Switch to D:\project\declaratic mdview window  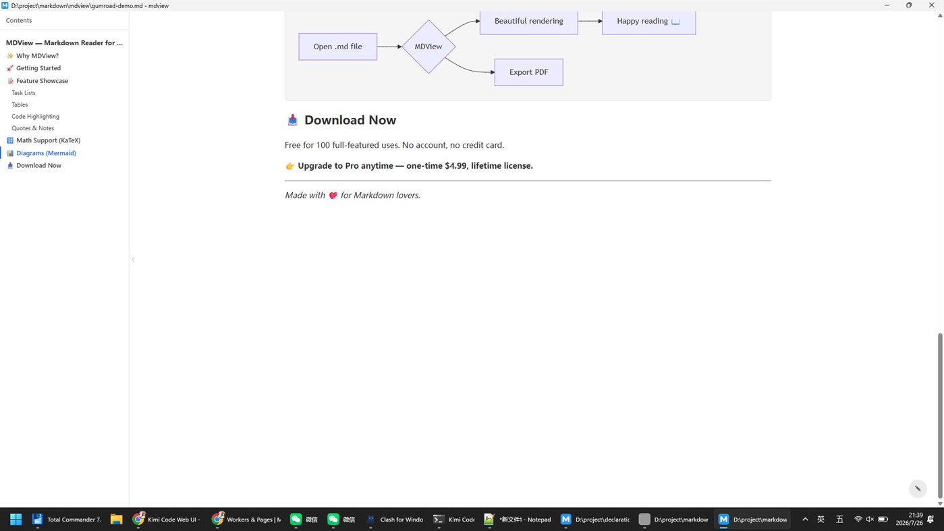(595, 520)
